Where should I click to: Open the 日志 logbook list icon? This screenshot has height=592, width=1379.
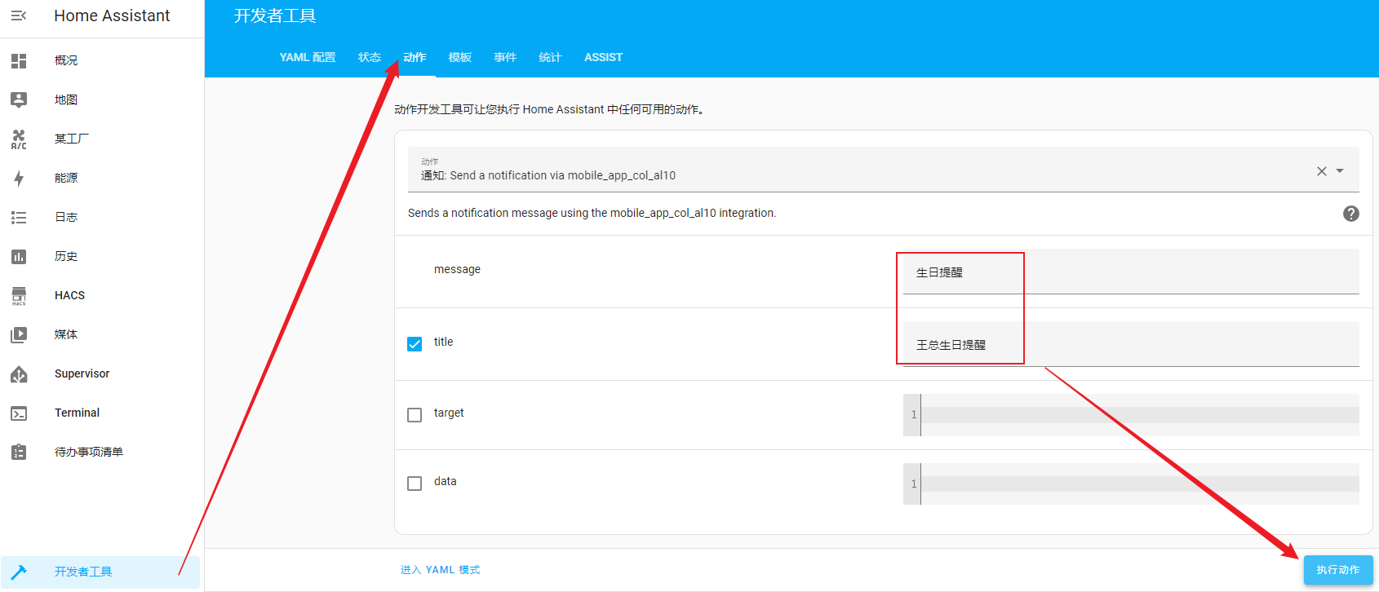point(19,217)
